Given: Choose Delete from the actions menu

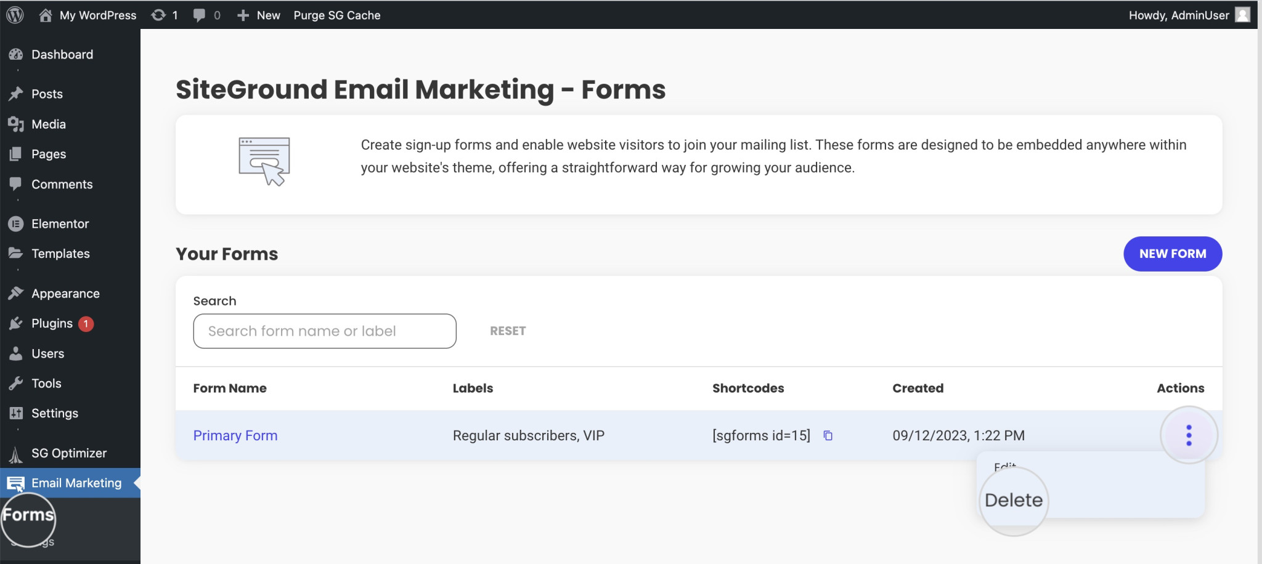Looking at the screenshot, I should (1014, 500).
